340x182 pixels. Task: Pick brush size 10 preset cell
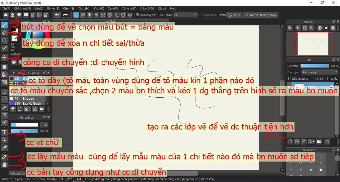pyautogui.click(x=321, y=171)
